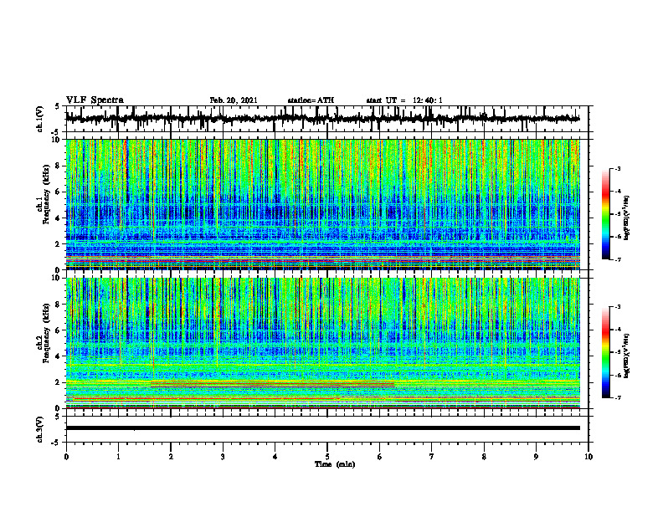Click the red band near 2 kHz in ch.2

pos(273,384)
